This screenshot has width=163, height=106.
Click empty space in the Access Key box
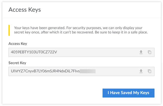coord(100,52)
